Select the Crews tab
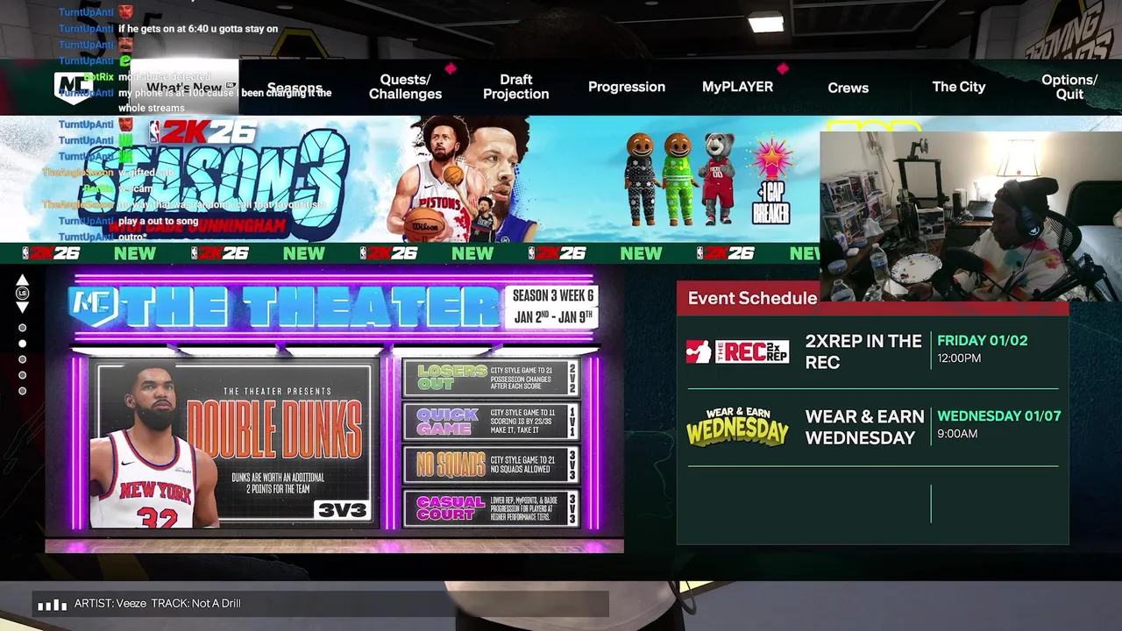 point(848,88)
